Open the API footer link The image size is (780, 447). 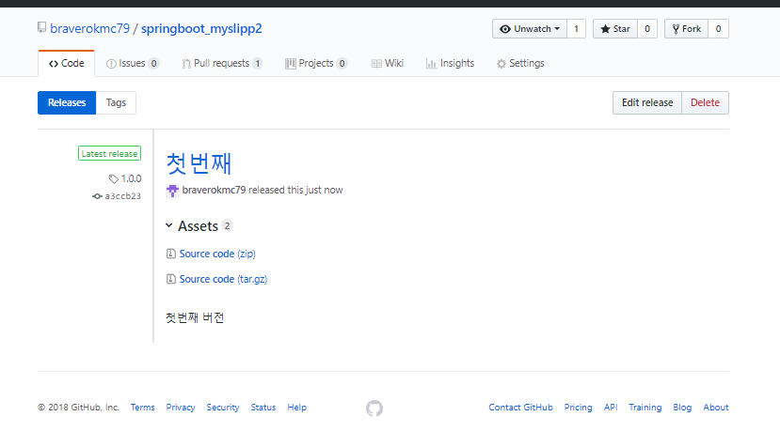click(x=611, y=408)
